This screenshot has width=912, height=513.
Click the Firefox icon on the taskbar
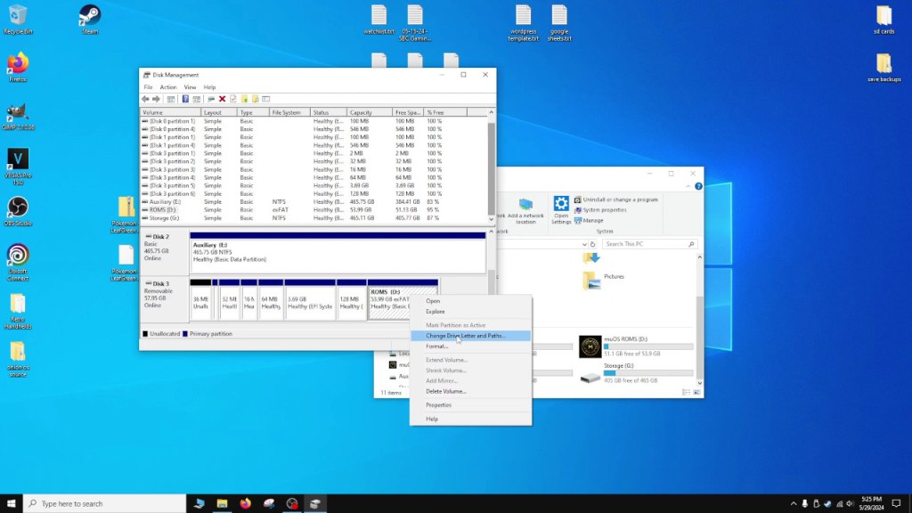(x=246, y=503)
